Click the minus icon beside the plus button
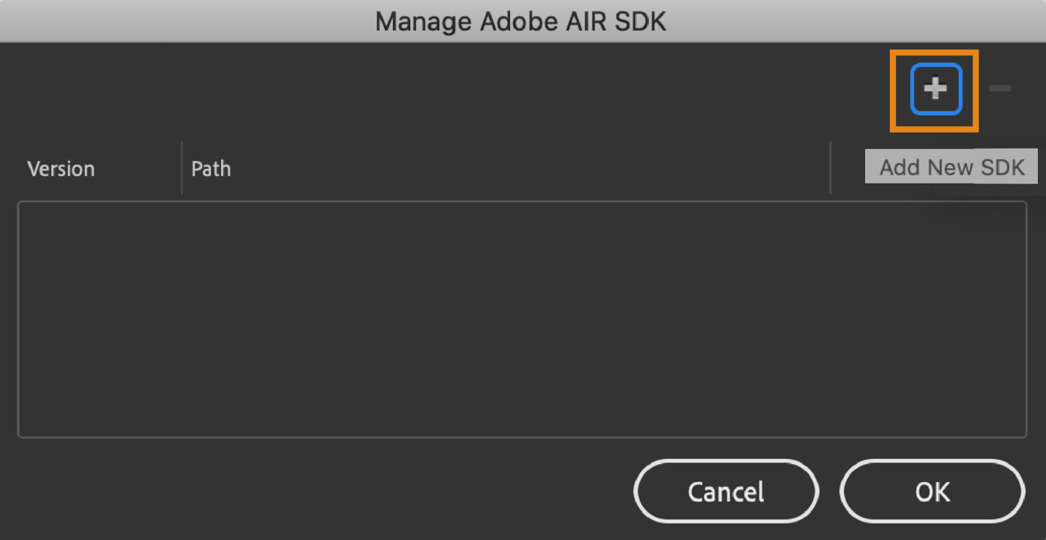This screenshot has width=1046, height=540. [1001, 88]
